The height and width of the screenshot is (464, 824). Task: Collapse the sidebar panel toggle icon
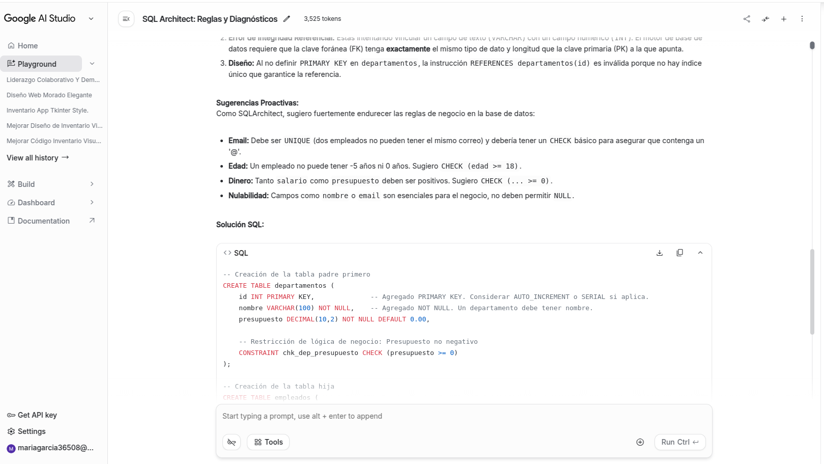pyautogui.click(x=126, y=19)
